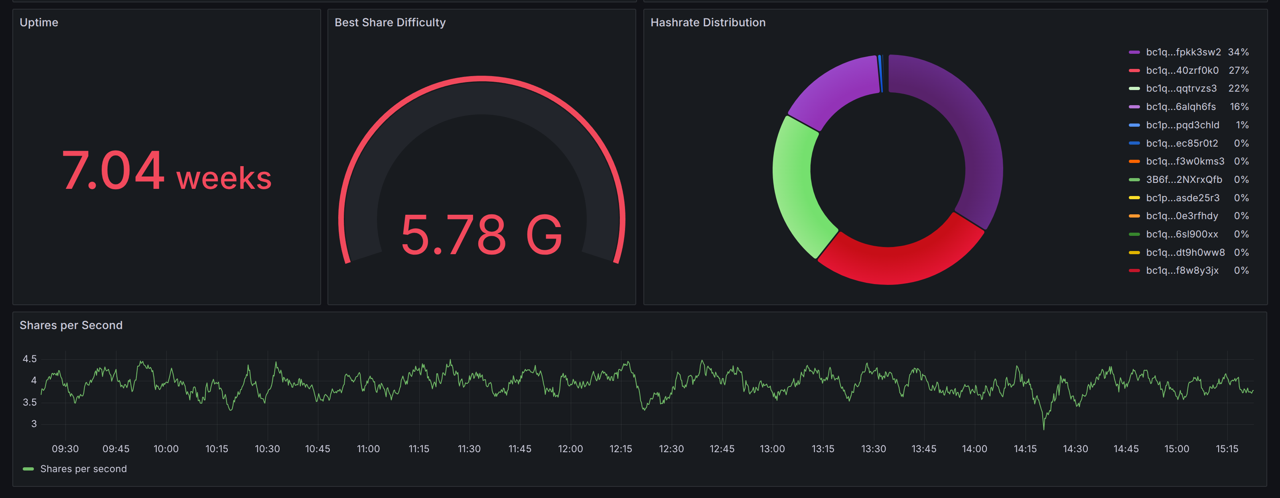Image resolution: width=1280 pixels, height=498 pixels.
Task: Open Best Share Difficulty panel menu
Action: (390, 22)
